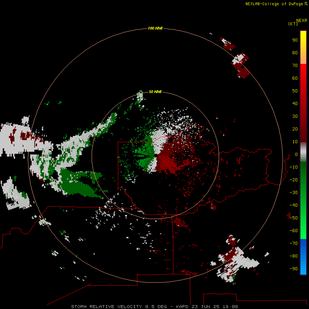The image size is (309, 309).
Task: Click the positive 60 scale value
Action: pyautogui.click(x=295, y=78)
